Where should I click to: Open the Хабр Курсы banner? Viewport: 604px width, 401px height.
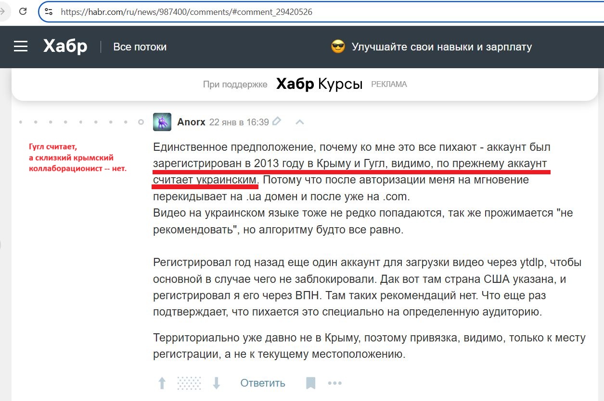click(319, 84)
